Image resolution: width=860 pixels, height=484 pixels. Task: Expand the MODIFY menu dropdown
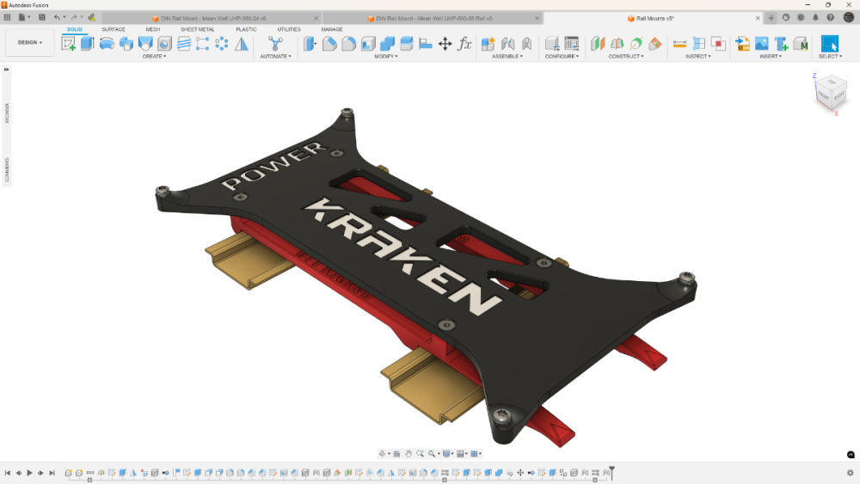pos(386,57)
